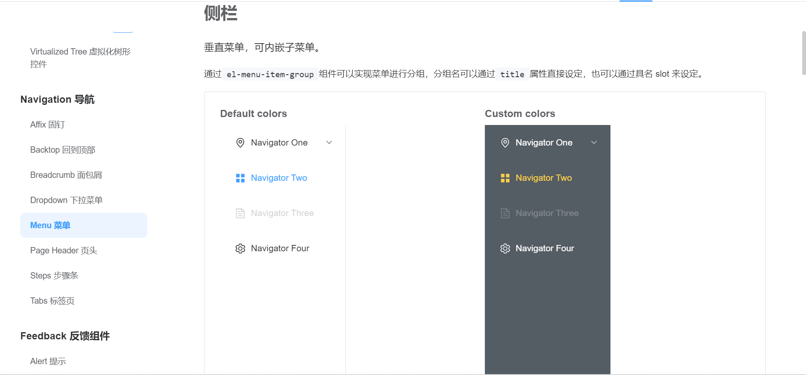
Task: Click document icon in dark custom menu
Action: click(505, 214)
